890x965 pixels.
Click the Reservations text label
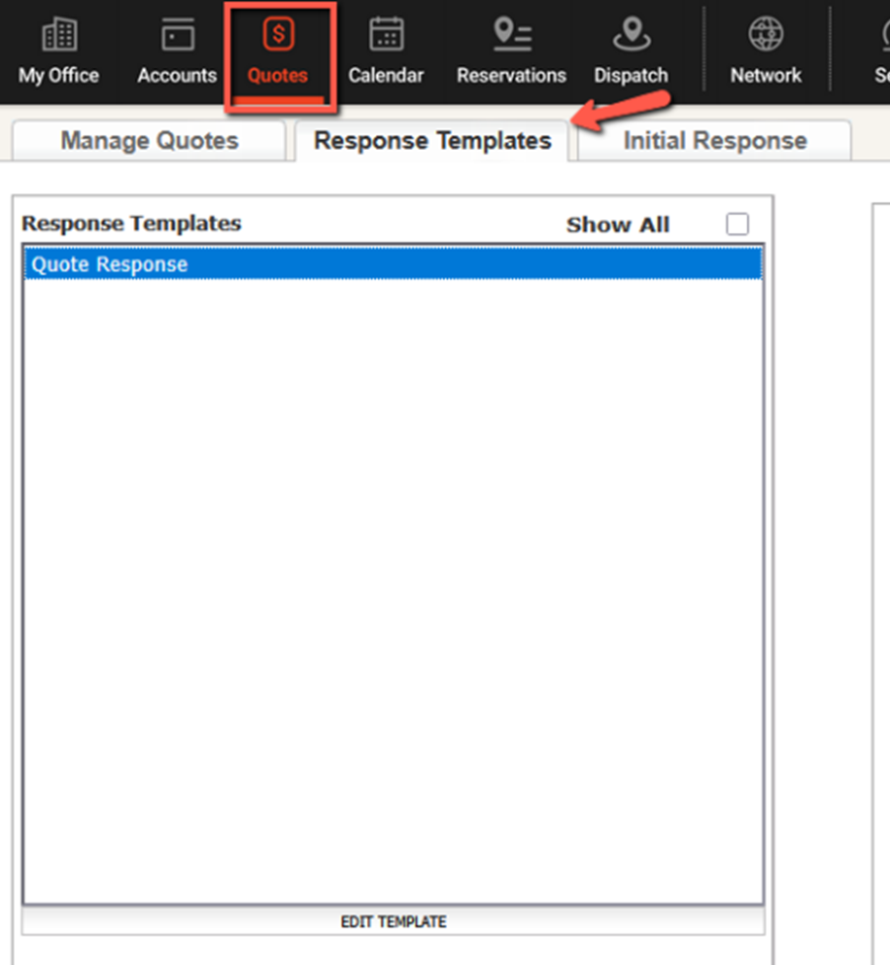511,76
